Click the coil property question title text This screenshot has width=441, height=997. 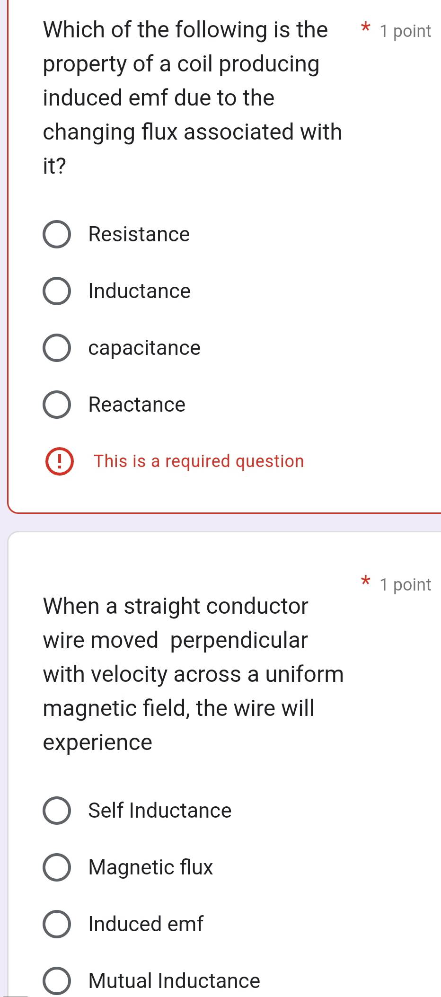pyautogui.click(x=192, y=97)
